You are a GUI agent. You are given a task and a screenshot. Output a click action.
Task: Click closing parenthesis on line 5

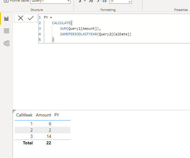(x=53, y=40)
